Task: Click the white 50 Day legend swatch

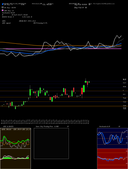Action: click(3, 7)
